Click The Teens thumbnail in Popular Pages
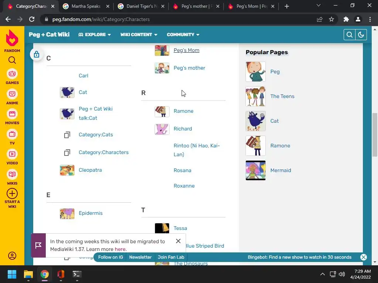This screenshot has height=283, width=378. 255,96
